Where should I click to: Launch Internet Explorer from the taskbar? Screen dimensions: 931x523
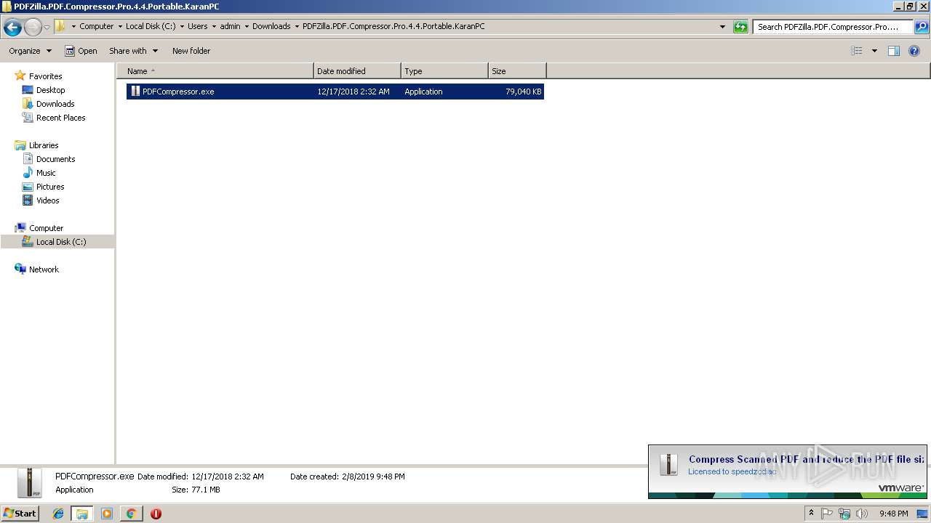tap(59, 514)
